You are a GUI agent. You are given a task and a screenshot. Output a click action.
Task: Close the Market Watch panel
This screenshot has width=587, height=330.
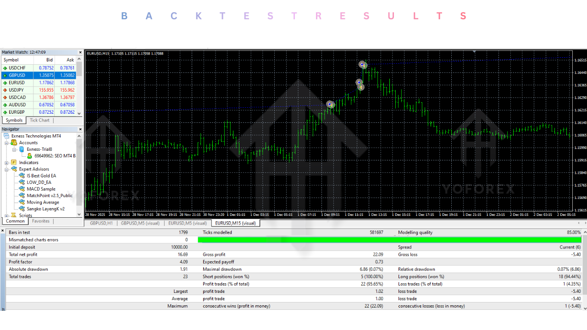point(80,52)
